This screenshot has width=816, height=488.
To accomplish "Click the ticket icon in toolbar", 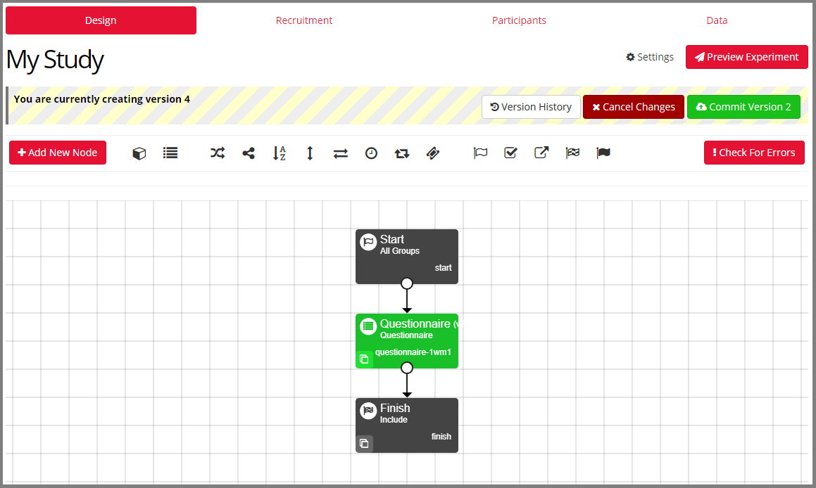I will tap(433, 153).
